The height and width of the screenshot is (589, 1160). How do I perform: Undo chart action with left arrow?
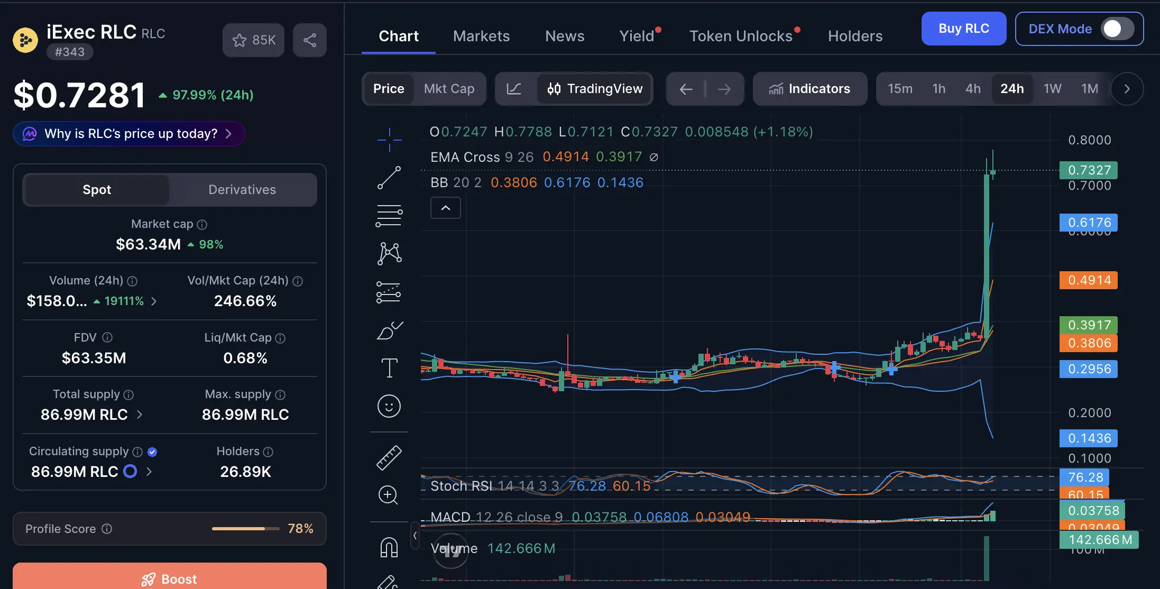point(686,89)
